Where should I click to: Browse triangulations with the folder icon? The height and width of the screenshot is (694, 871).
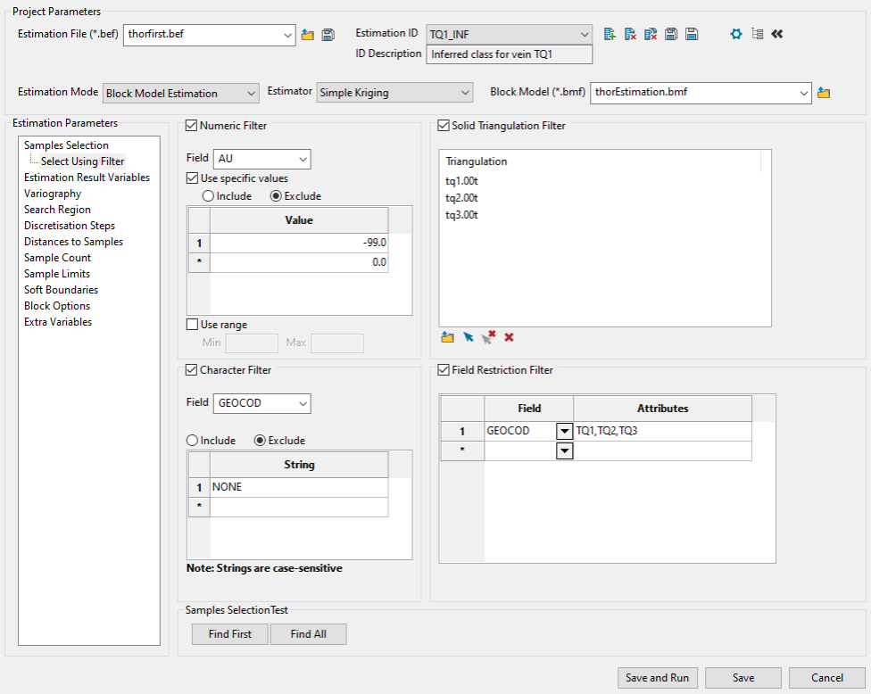(447, 337)
